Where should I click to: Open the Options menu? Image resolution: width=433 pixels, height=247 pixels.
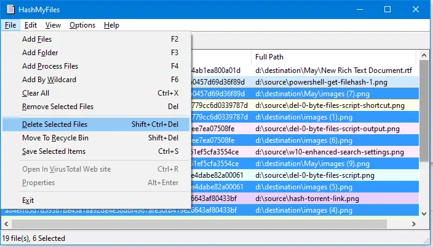82,25
